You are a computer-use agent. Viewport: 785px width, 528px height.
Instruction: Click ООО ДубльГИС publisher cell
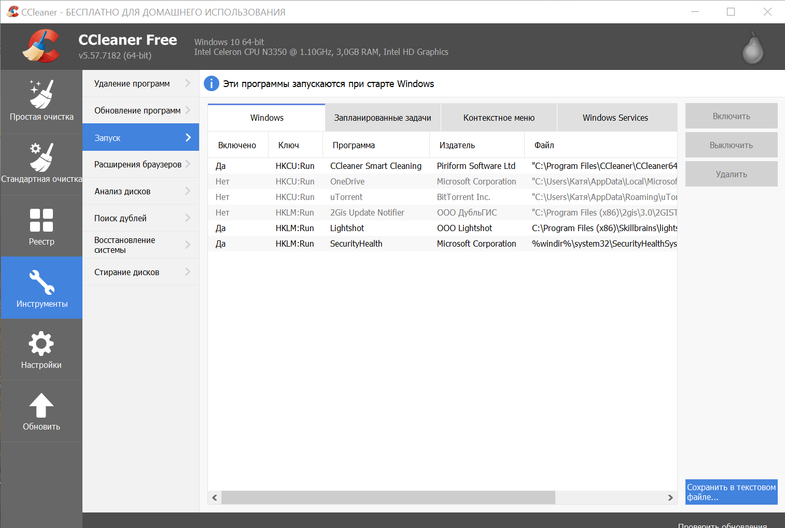(x=467, y=212)
